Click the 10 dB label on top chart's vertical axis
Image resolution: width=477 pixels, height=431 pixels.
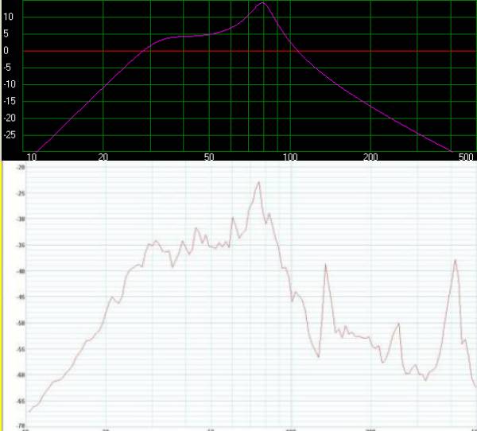8,17
